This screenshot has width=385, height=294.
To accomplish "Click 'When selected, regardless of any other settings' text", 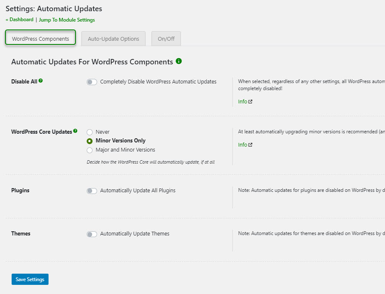I will point(311,85).
